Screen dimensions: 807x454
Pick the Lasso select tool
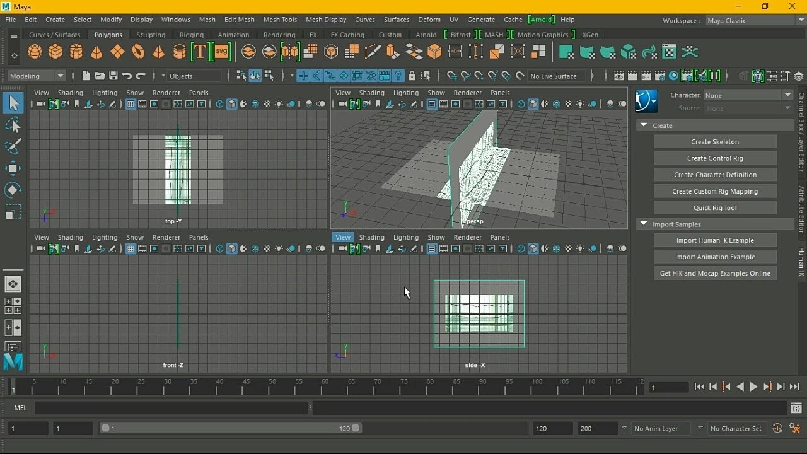(x=13, y=125)
